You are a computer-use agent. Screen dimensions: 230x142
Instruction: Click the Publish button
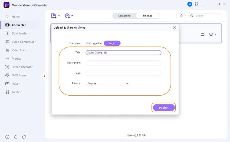(164, 108)
